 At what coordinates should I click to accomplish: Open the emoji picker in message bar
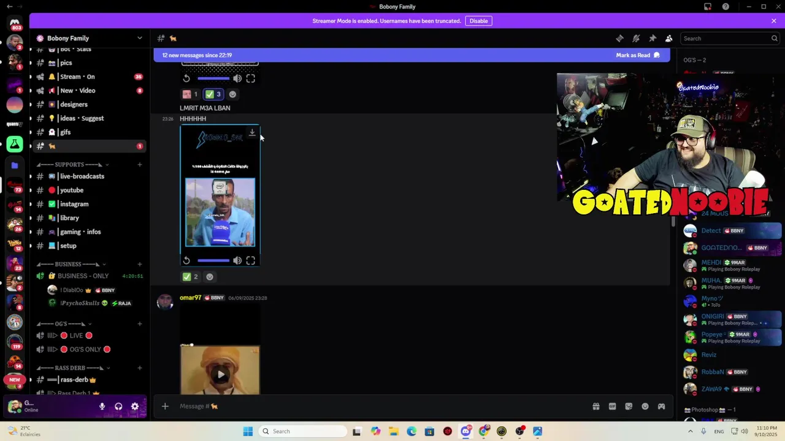tap(645, 406)
